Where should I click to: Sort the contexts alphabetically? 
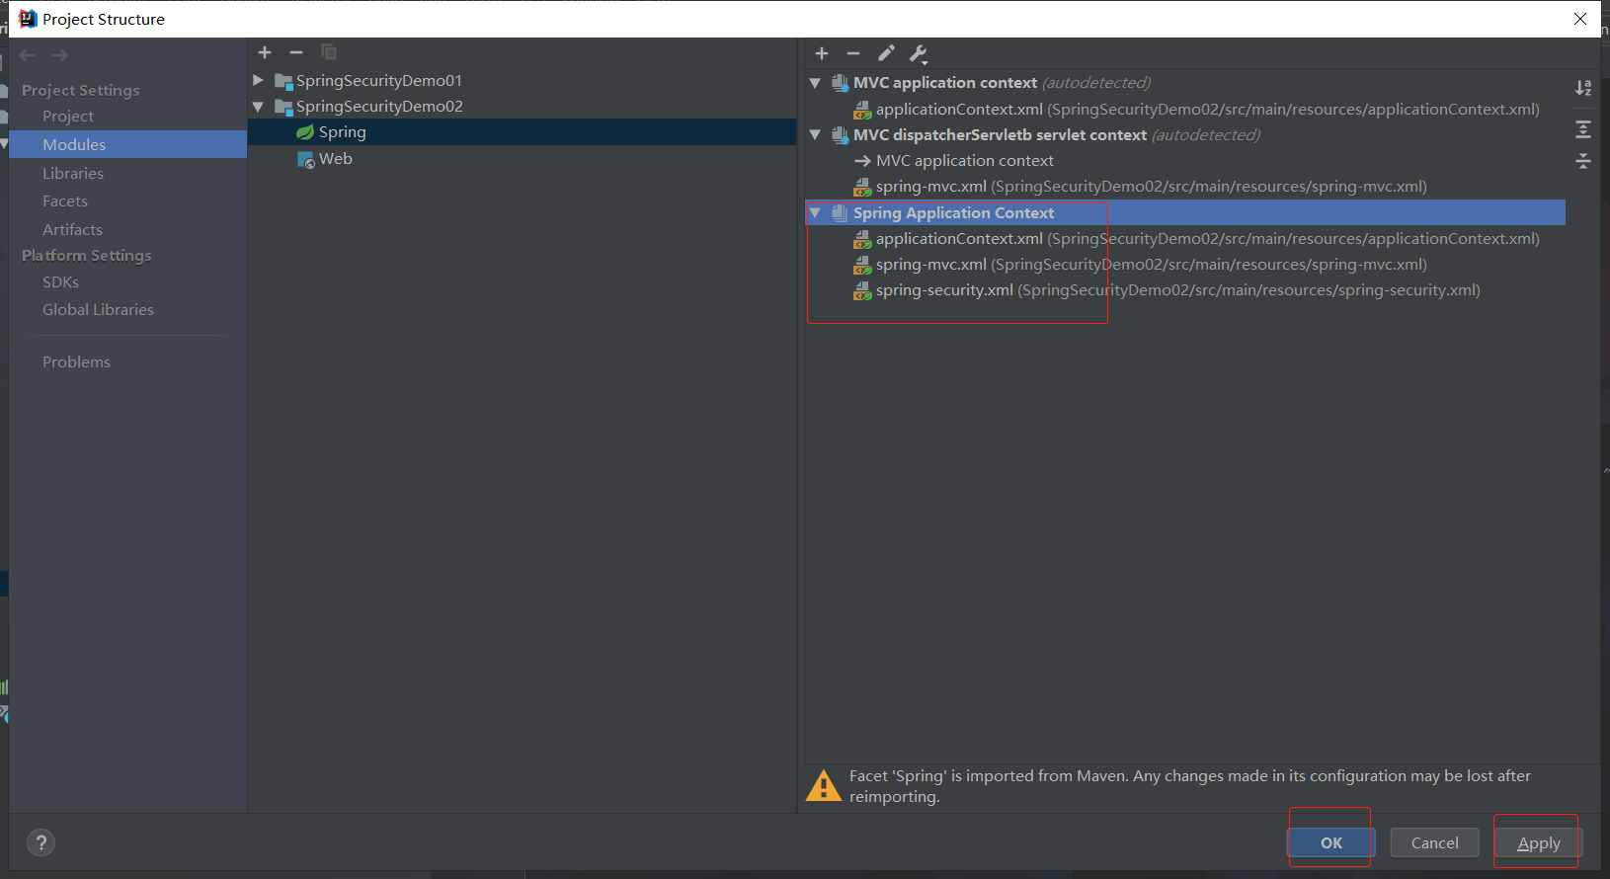[1583, 88]
